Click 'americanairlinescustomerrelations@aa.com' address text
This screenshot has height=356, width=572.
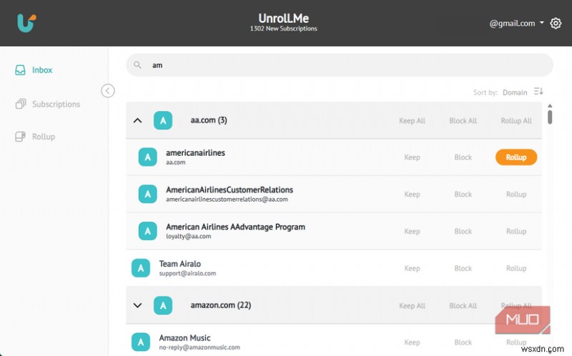tap(227, 199)
